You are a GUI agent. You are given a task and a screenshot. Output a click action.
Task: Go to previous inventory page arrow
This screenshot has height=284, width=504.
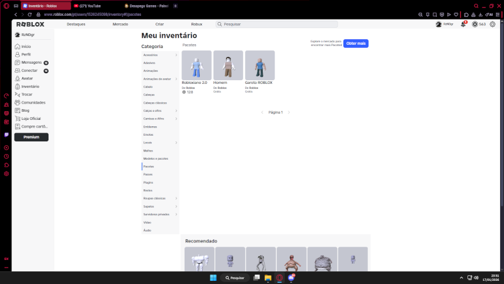click(262, 112)
